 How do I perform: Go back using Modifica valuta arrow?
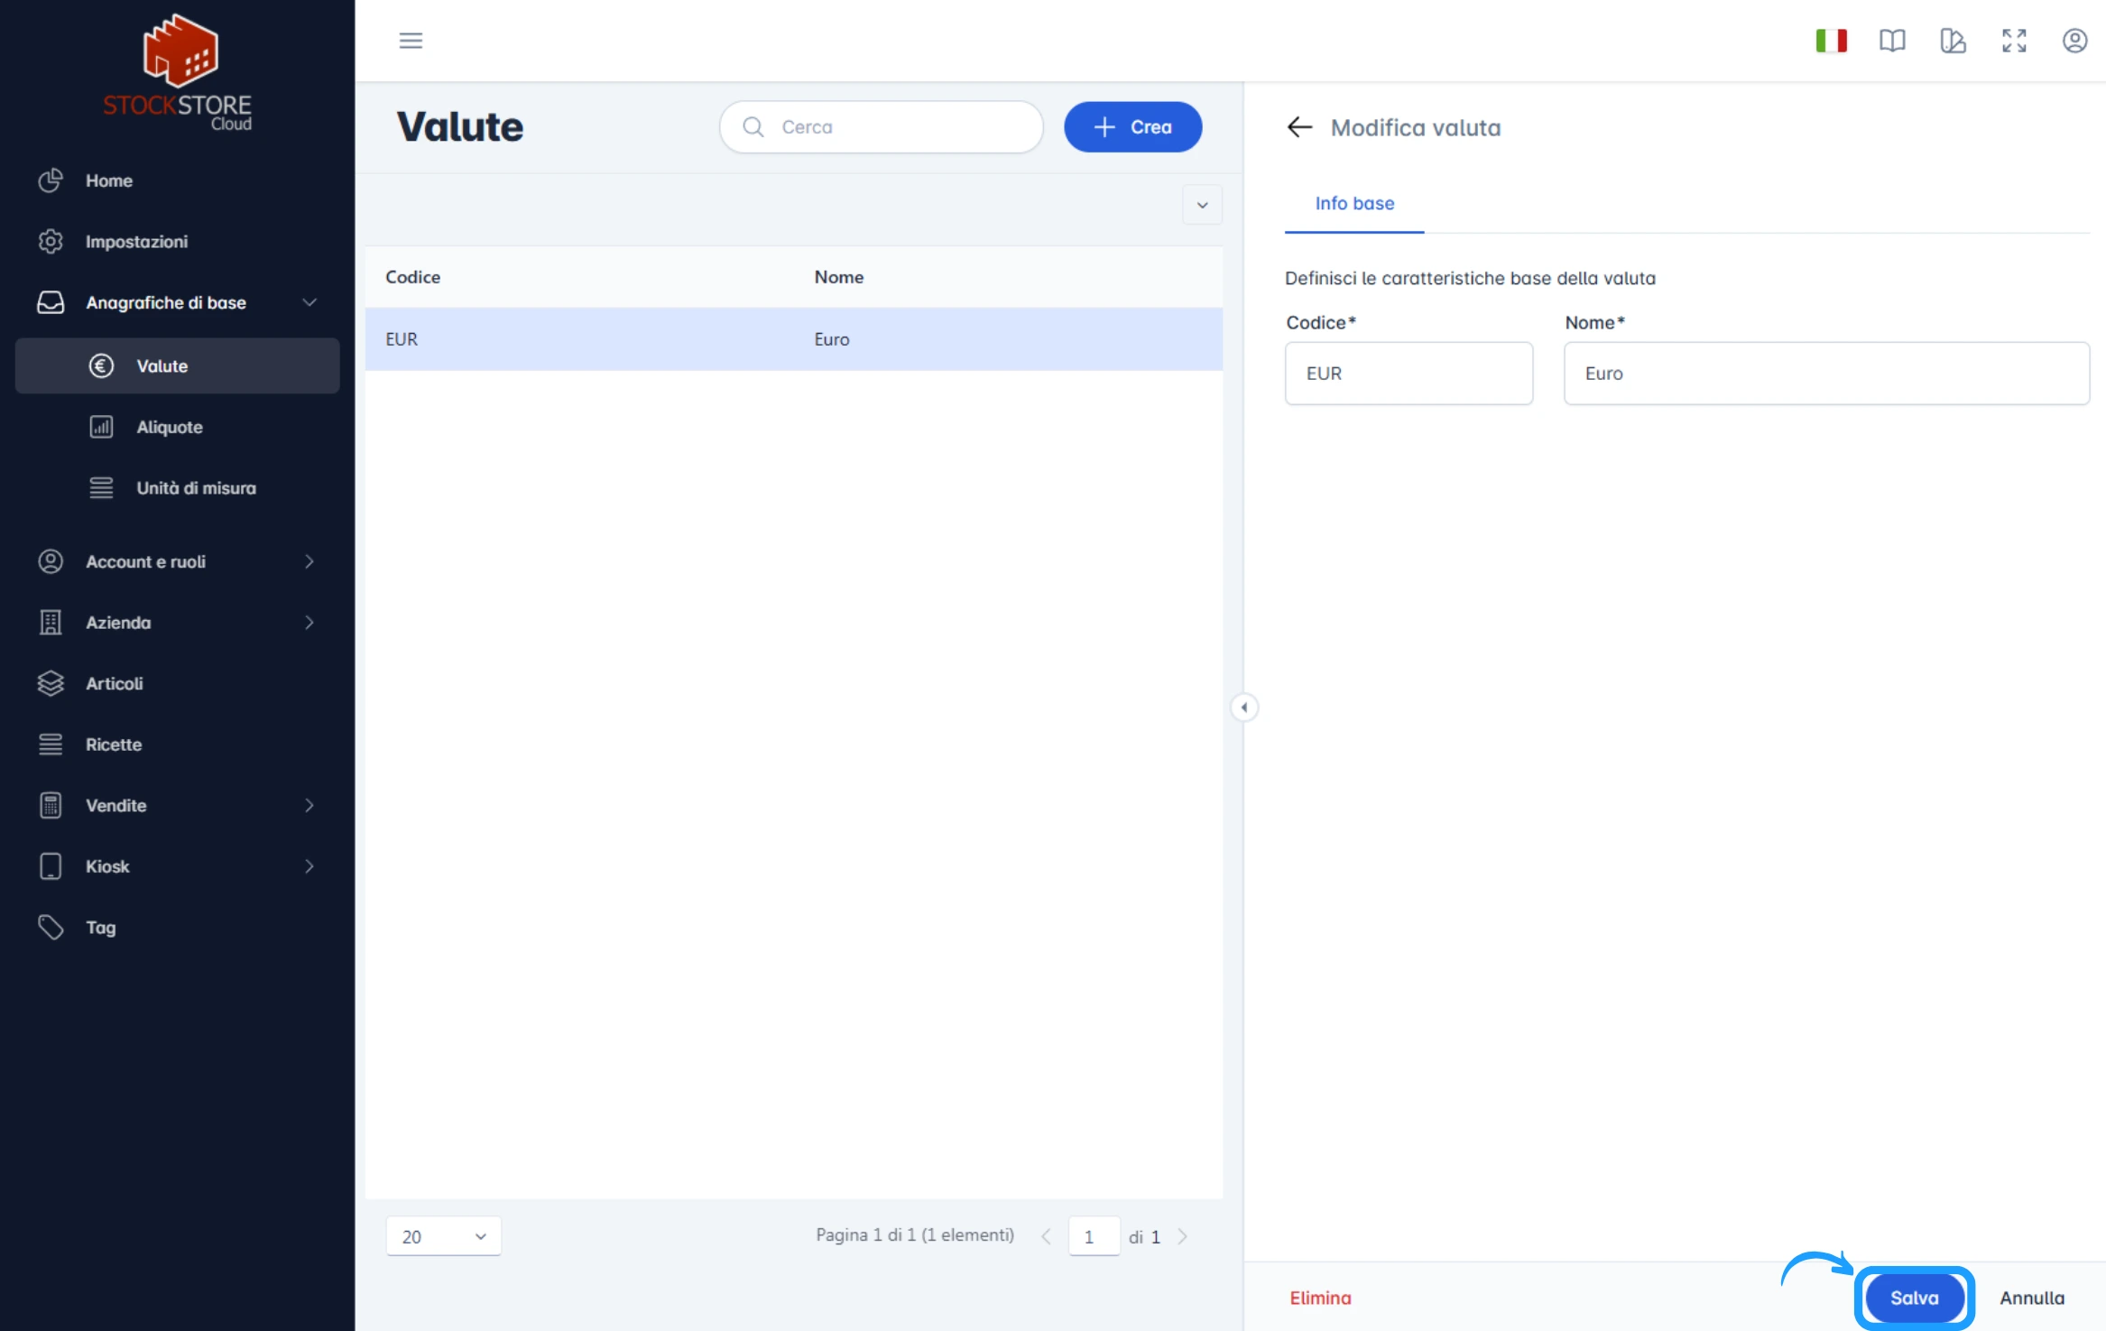coord(1299,127)
